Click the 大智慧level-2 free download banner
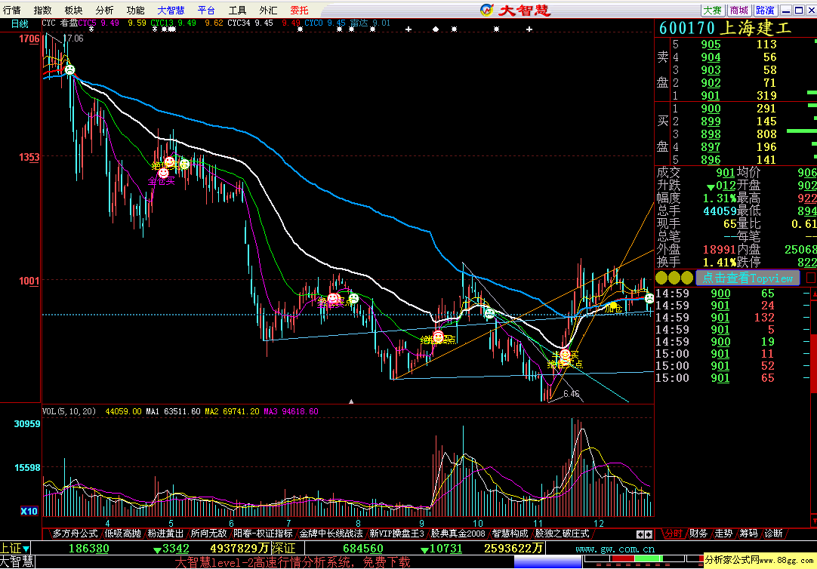817x569 pixels. [292, 562]
